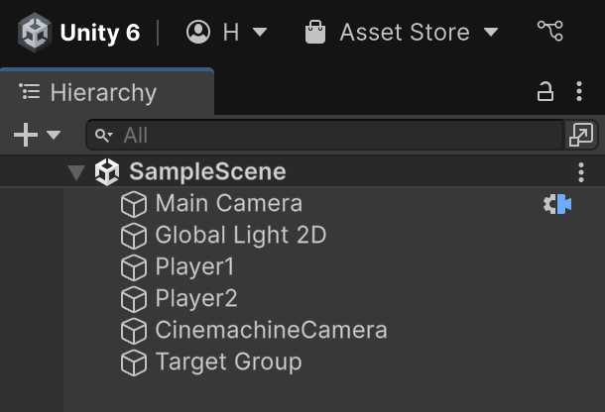Open the Hierarchy panel three-dot options menu
The image size is (605, 412).
579,92
